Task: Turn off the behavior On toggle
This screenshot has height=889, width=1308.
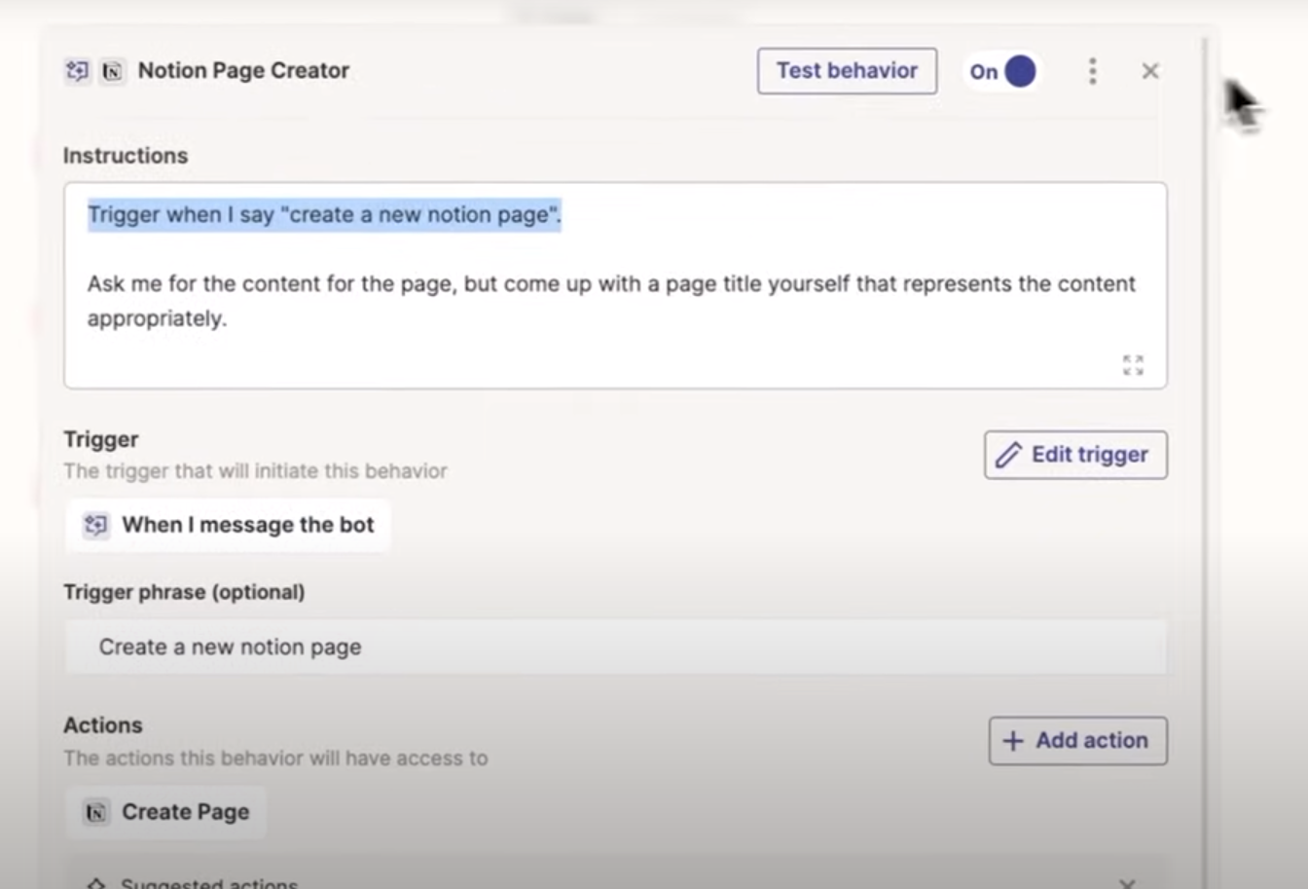Action: point(1002,71)
